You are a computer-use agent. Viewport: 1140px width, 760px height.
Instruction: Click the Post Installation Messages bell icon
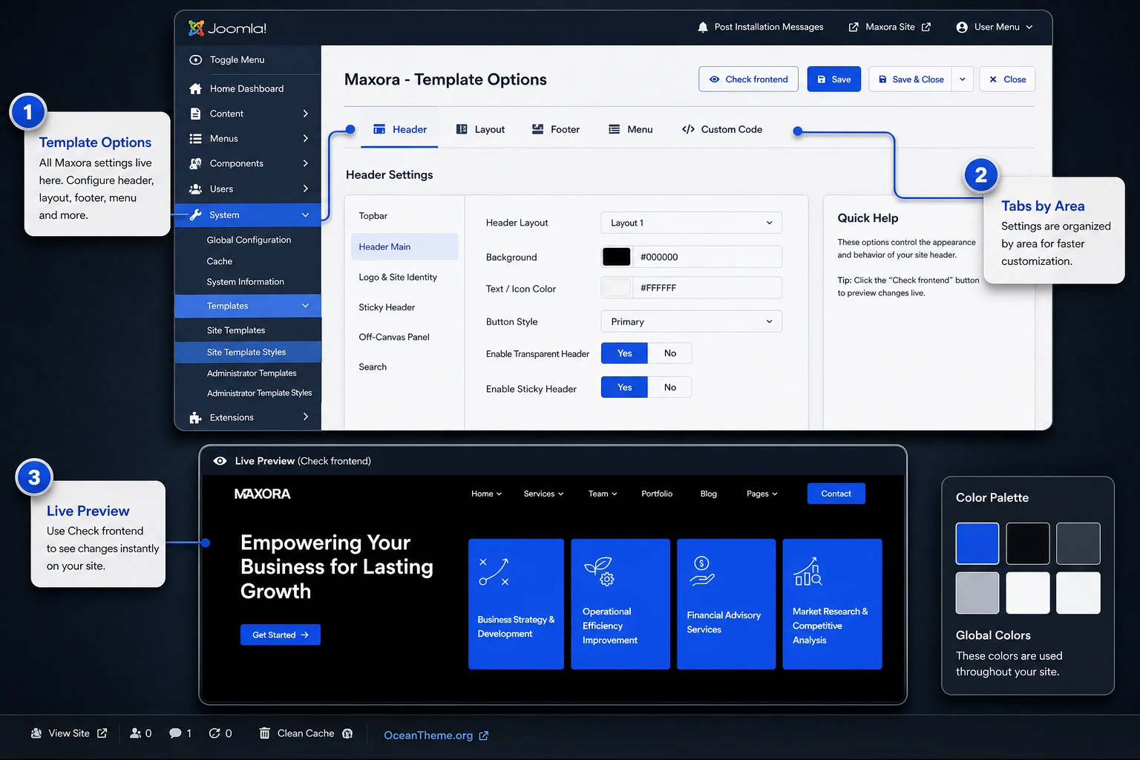pyautogui.click(x=703, y=27)
